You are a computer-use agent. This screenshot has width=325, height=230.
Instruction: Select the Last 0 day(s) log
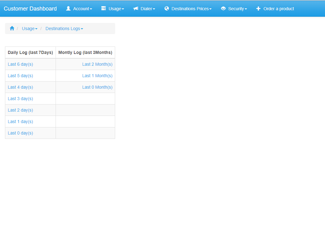click(20, 133)
